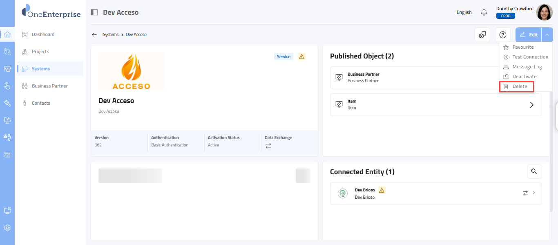Viewport: 558px width, 245px height.
Task: Click the home icon in left rail
Action: 7,34
